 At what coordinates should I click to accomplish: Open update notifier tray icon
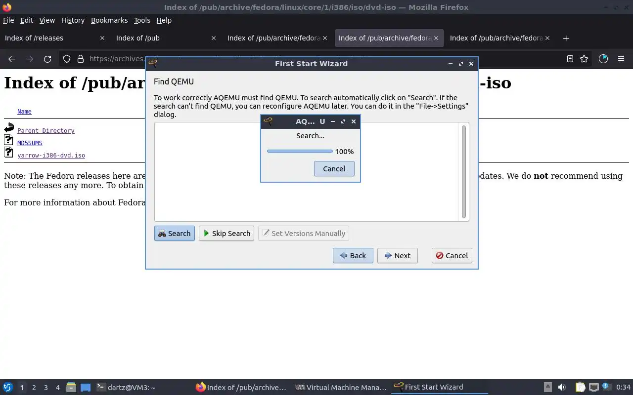606,388
